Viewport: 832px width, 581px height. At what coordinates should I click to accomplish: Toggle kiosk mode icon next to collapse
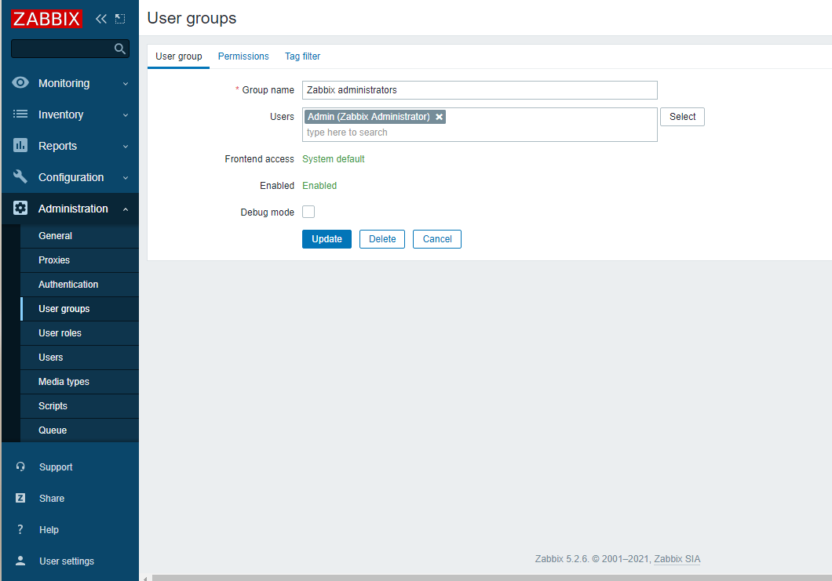click(120, 19)
